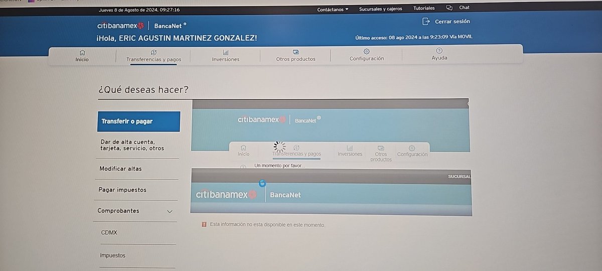Screen dimensions: 602x271
Task: Open Pagar impuestos in the side menu
Action: 122,190
